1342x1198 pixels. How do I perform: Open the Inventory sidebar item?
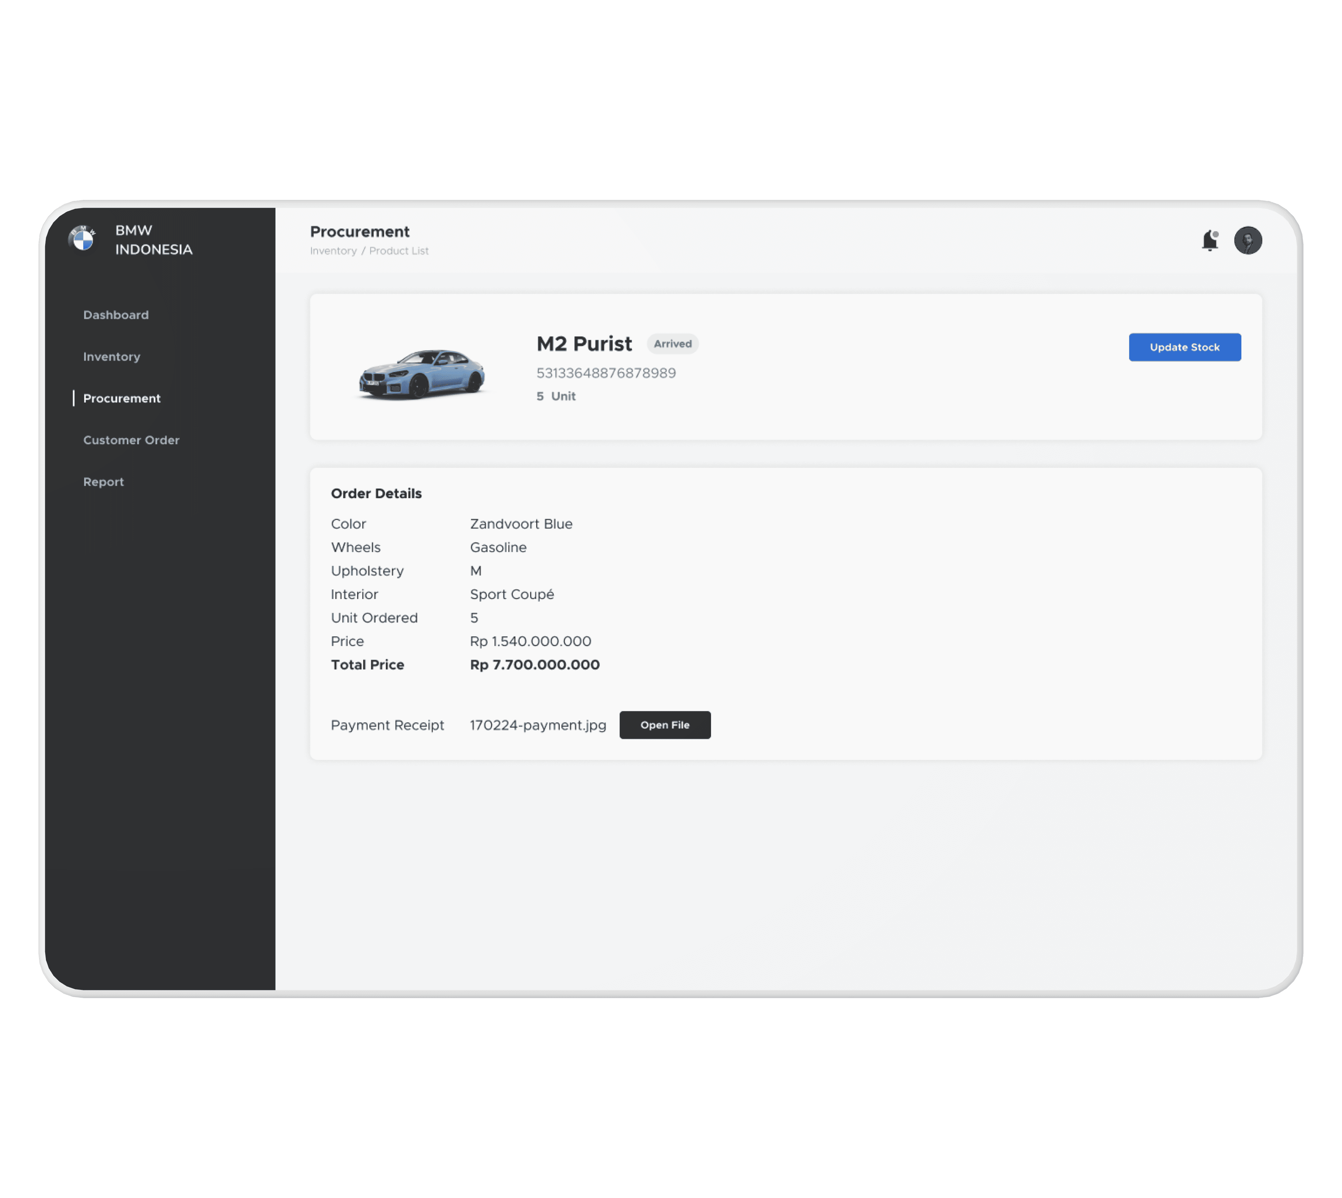tap(112, 357)
